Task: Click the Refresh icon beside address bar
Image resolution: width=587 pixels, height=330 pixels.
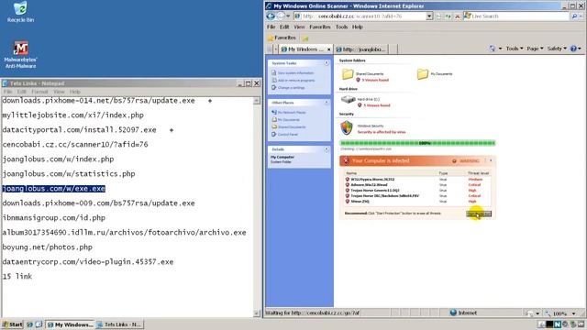Action: point(448,16)
